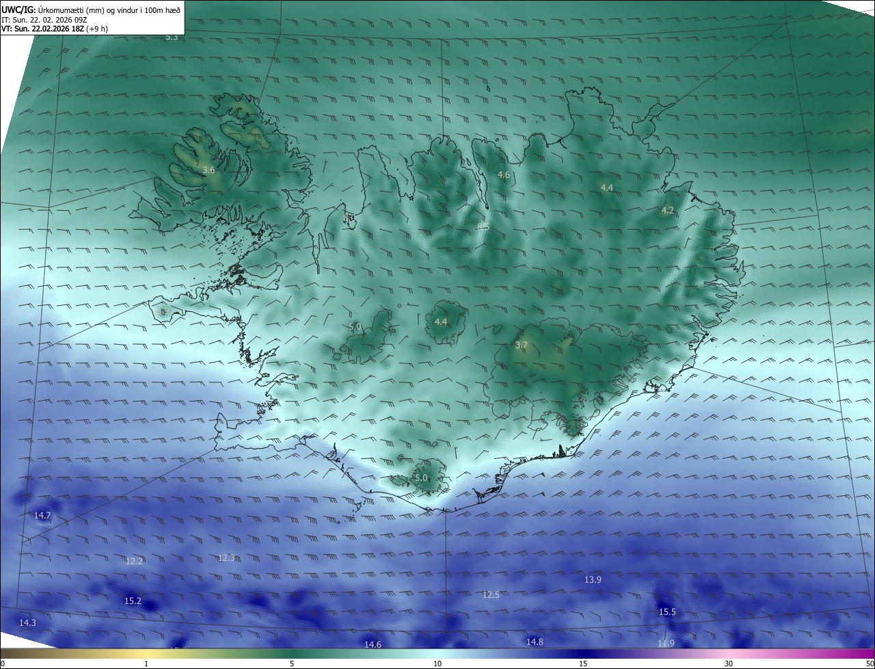The height and width of the screenshot is (669, 875).
Task: Click the 11.9 value label
Action: pyautogui.click(x=666, y=643)
